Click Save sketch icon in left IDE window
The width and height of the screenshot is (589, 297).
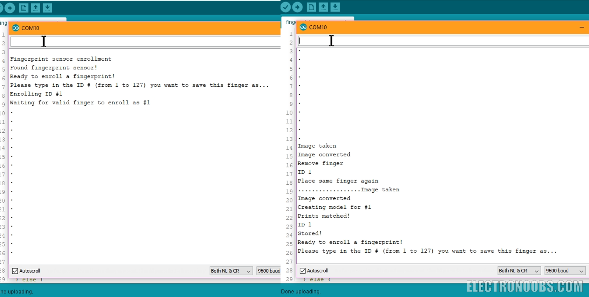click(x=47, y=8)
